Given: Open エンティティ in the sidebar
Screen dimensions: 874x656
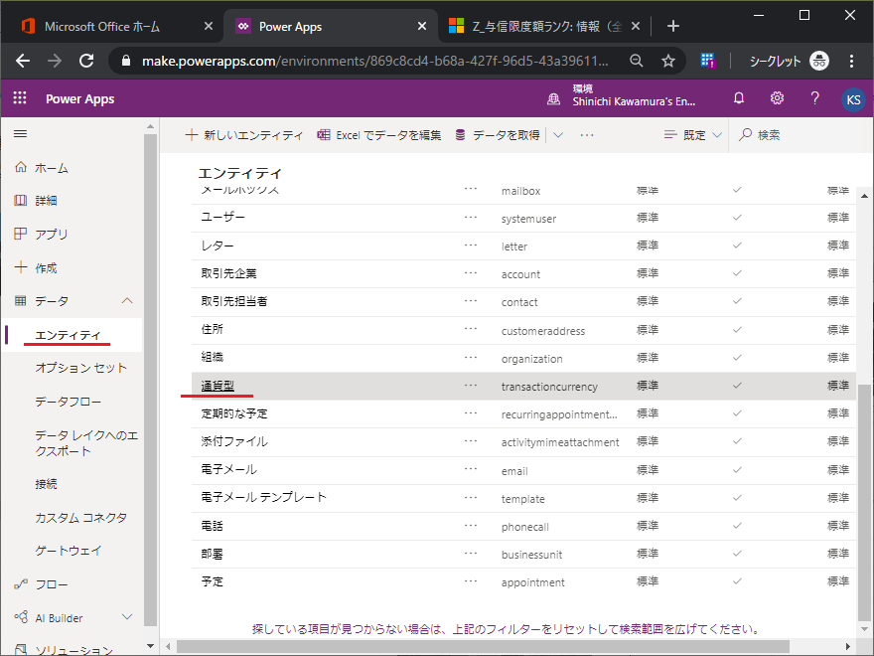Looking at the screenshot, I should (68, 335).
